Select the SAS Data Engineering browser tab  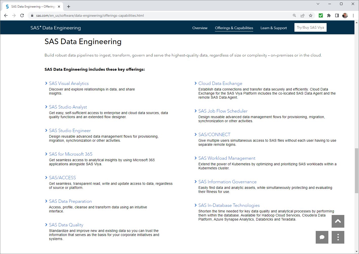click(33, 7)
